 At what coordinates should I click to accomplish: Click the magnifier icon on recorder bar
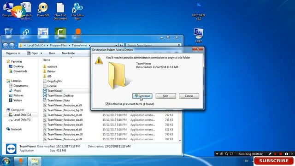point(226,154)
